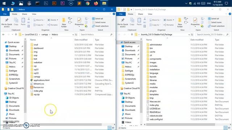The image size is (232, 130).
Task: Click Copy icon in Joomla window ribbon
Action: [132, 22]
